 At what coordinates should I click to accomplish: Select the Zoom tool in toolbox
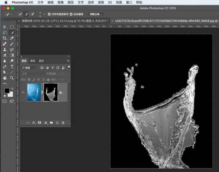(x=12, y=78)
